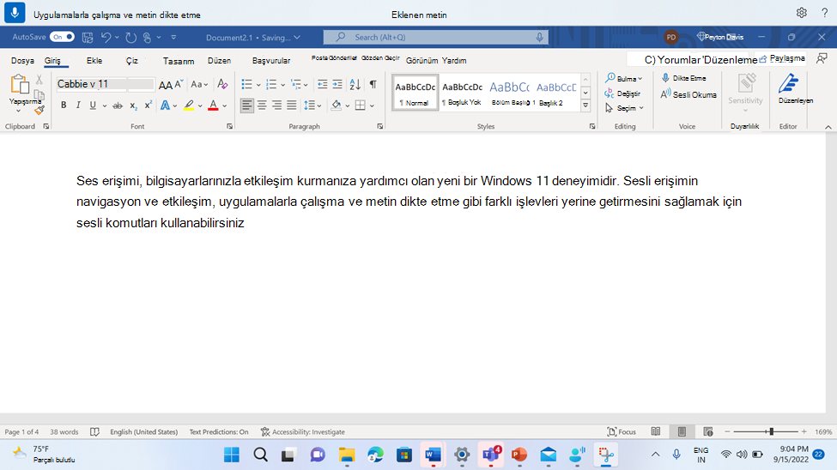Image resolution: width=837 pixels, height=470 pixels.
Task: Open the Tasarım tab
Action: [x=179, y=61]
